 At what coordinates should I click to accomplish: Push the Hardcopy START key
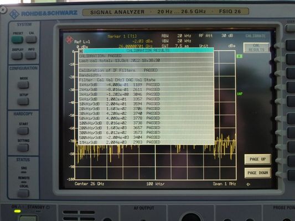click(23, 131)
